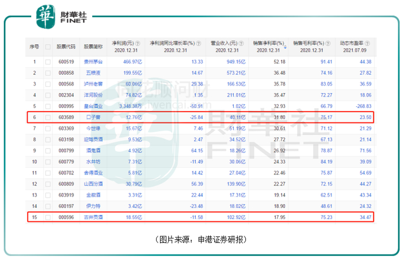Click the sort arrow on 销售净利率 column
Image resolution: width=403 pixels, height=260 pixels.
coord(286,47)
